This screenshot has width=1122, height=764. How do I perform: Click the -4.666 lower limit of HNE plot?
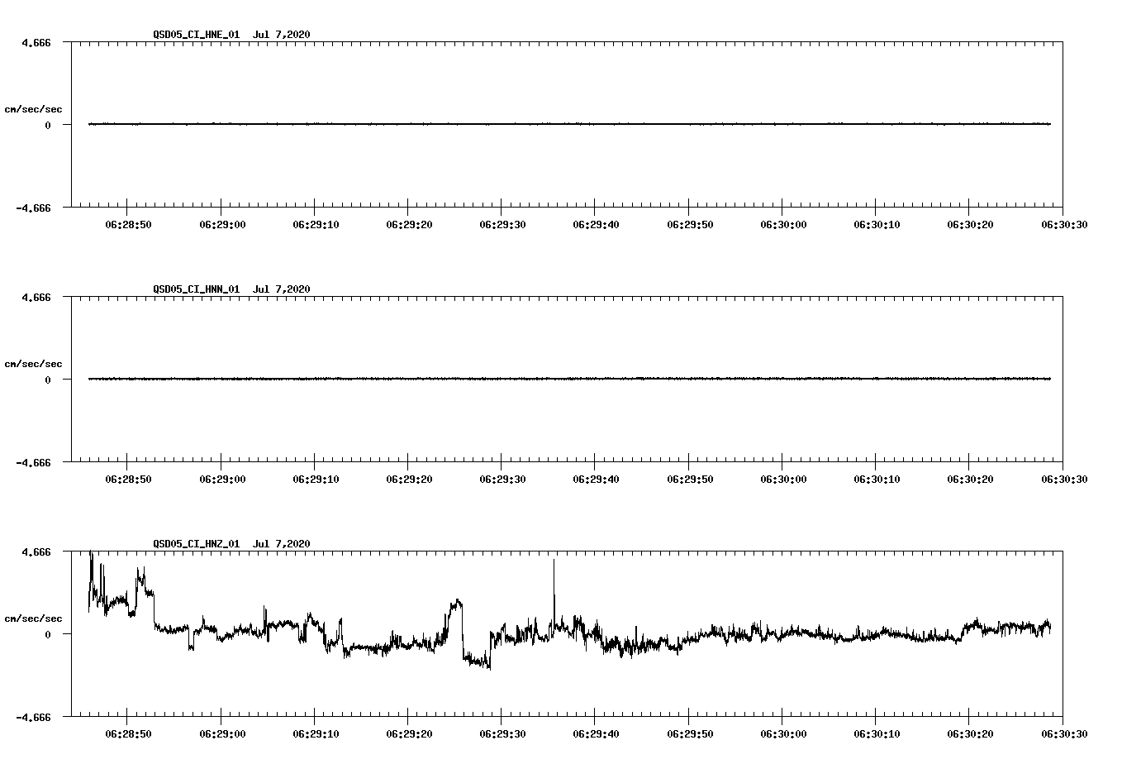(x=33, y=208)
